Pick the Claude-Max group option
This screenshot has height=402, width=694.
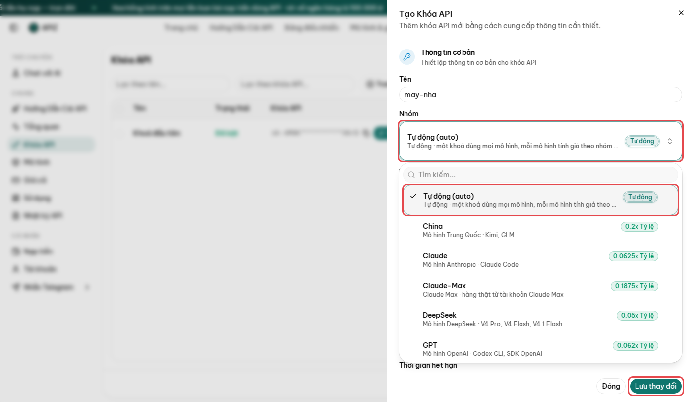pos(540,290)
